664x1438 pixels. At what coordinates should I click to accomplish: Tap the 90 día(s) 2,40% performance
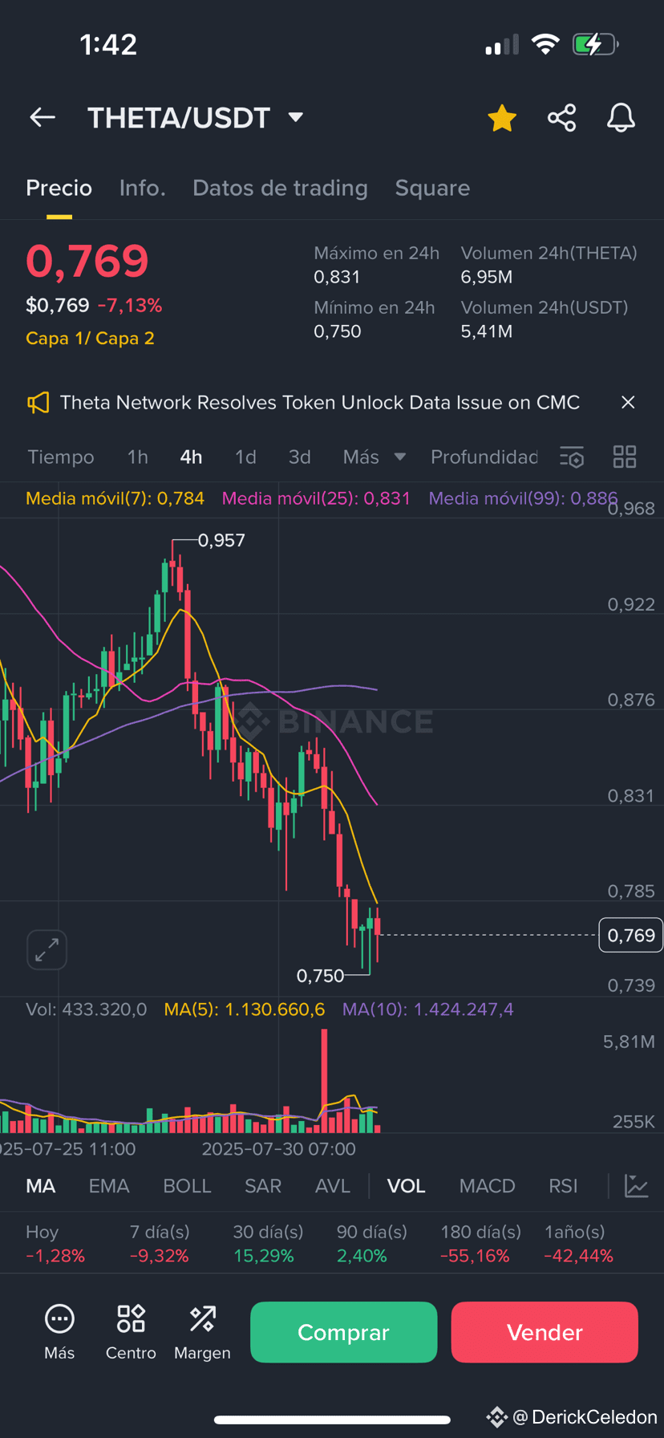[x=372, y=1244]
